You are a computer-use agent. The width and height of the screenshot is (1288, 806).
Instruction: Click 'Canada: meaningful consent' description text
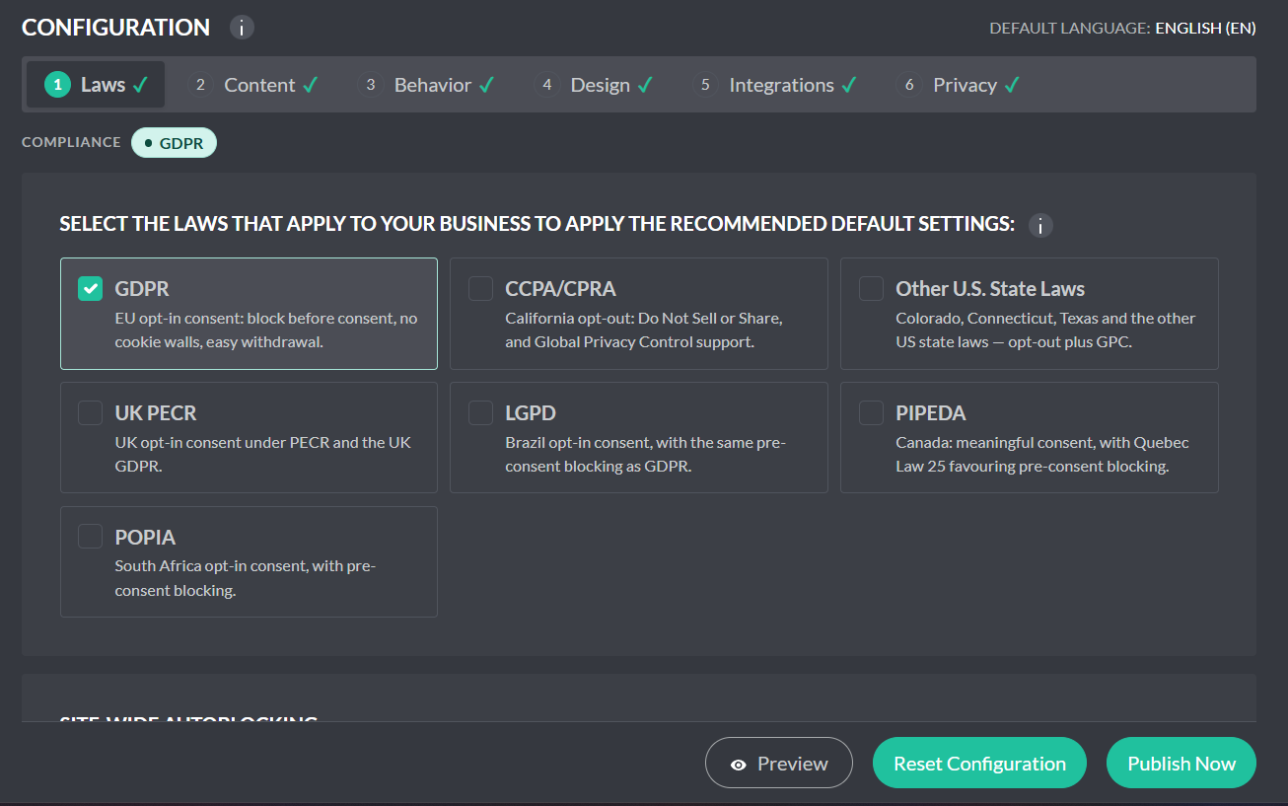[x=1042, y=454]
